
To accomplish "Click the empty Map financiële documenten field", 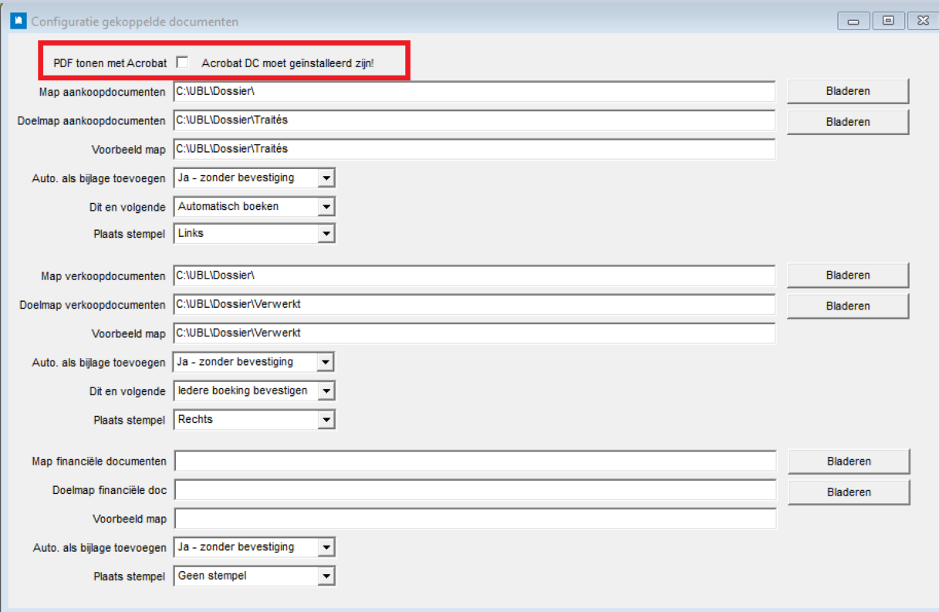I will click(474, 462).
